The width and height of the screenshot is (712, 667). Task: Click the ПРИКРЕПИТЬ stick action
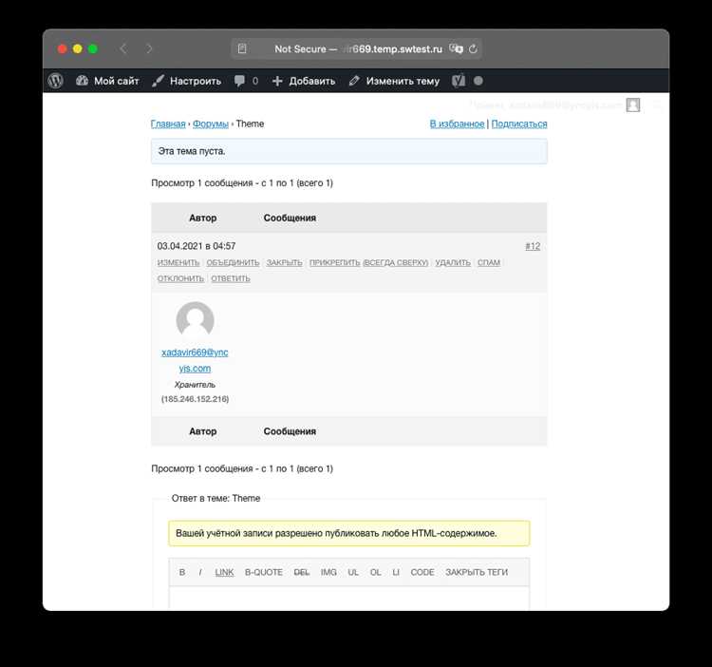click(335, 262)
